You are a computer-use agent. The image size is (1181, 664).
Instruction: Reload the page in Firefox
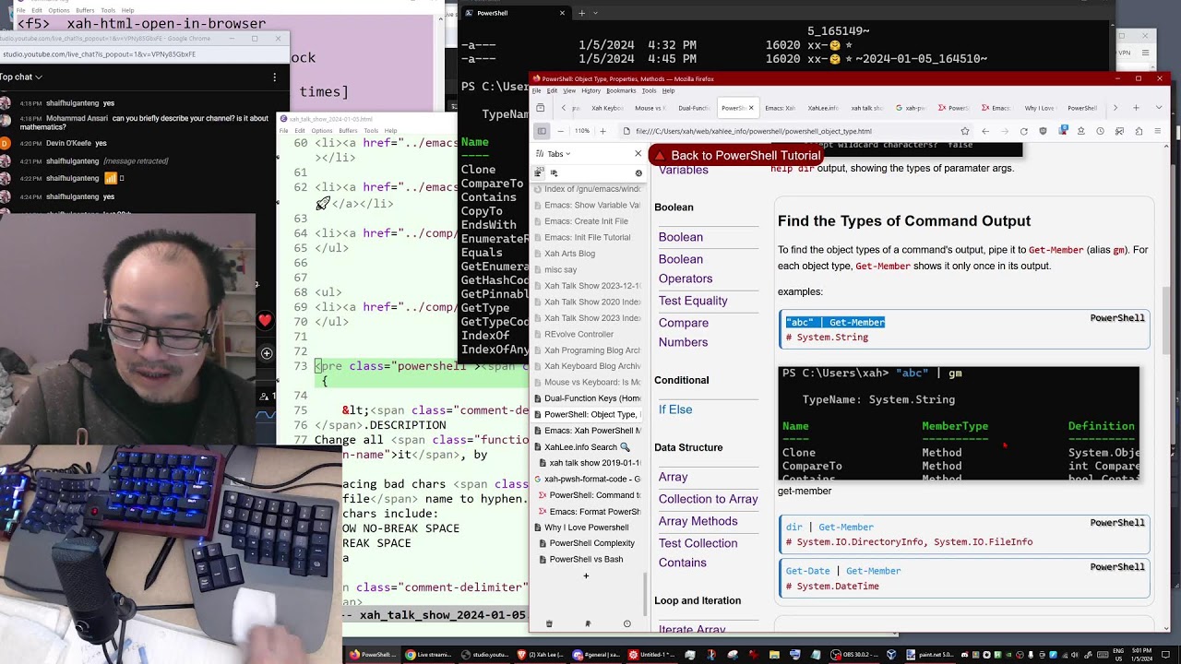tap(1023, 131)
